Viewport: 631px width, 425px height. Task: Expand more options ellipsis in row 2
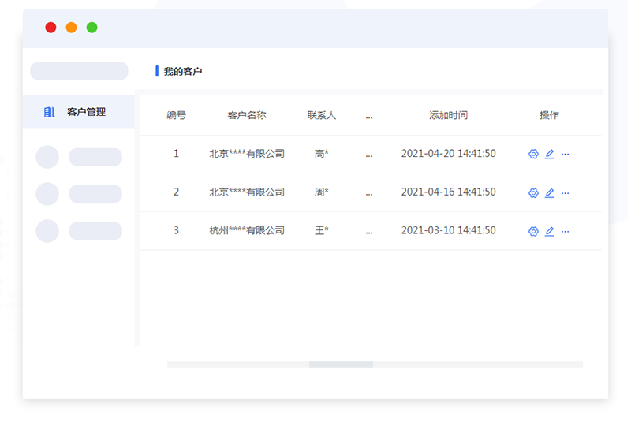pos(565,193)
